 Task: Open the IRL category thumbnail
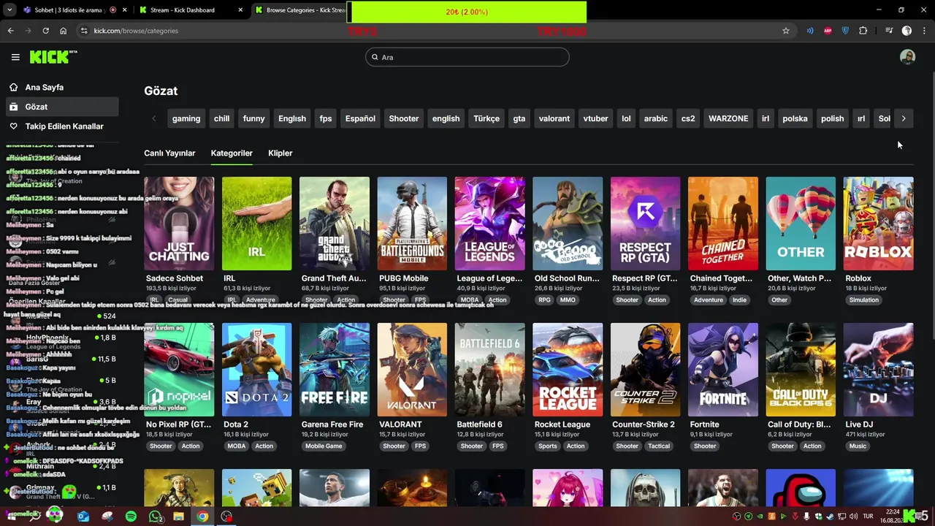(256, 224)
